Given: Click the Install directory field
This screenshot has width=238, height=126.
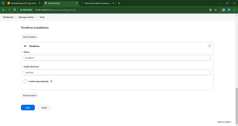Looking at the screenshot, I should coord(117,72).
